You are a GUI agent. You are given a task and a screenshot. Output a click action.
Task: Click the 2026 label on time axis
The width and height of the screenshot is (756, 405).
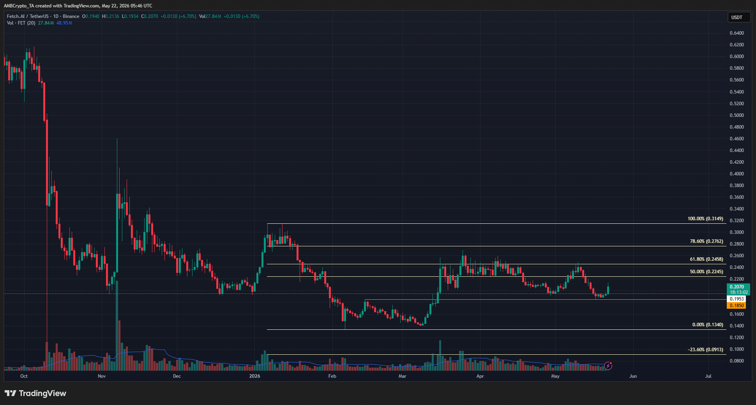254,376
